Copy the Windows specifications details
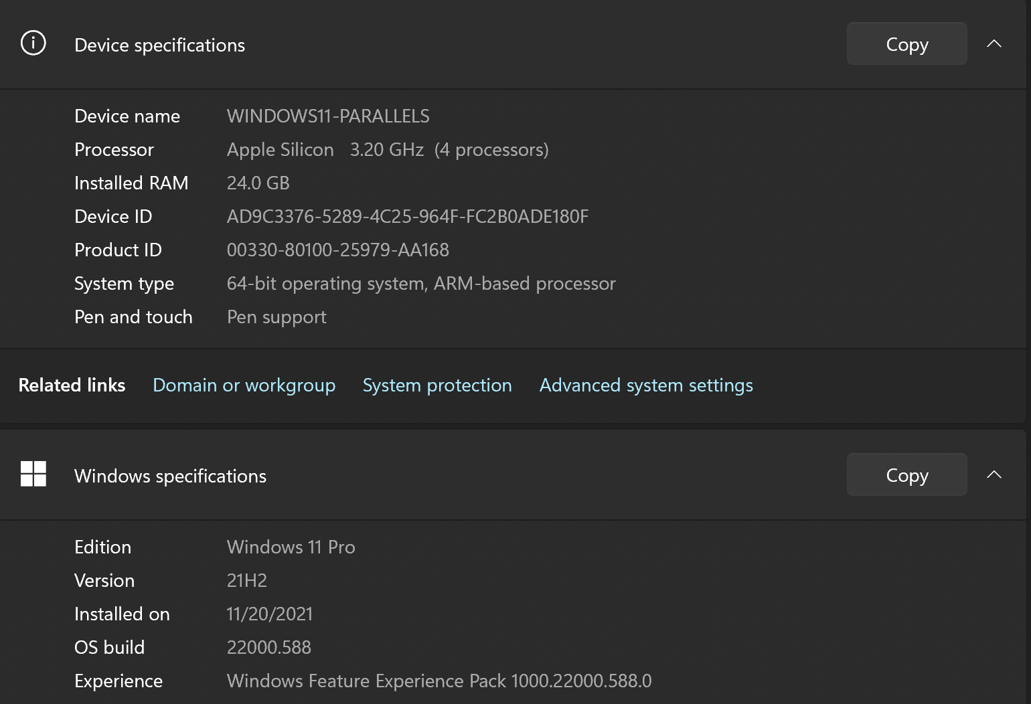 [x=906, y=475]
